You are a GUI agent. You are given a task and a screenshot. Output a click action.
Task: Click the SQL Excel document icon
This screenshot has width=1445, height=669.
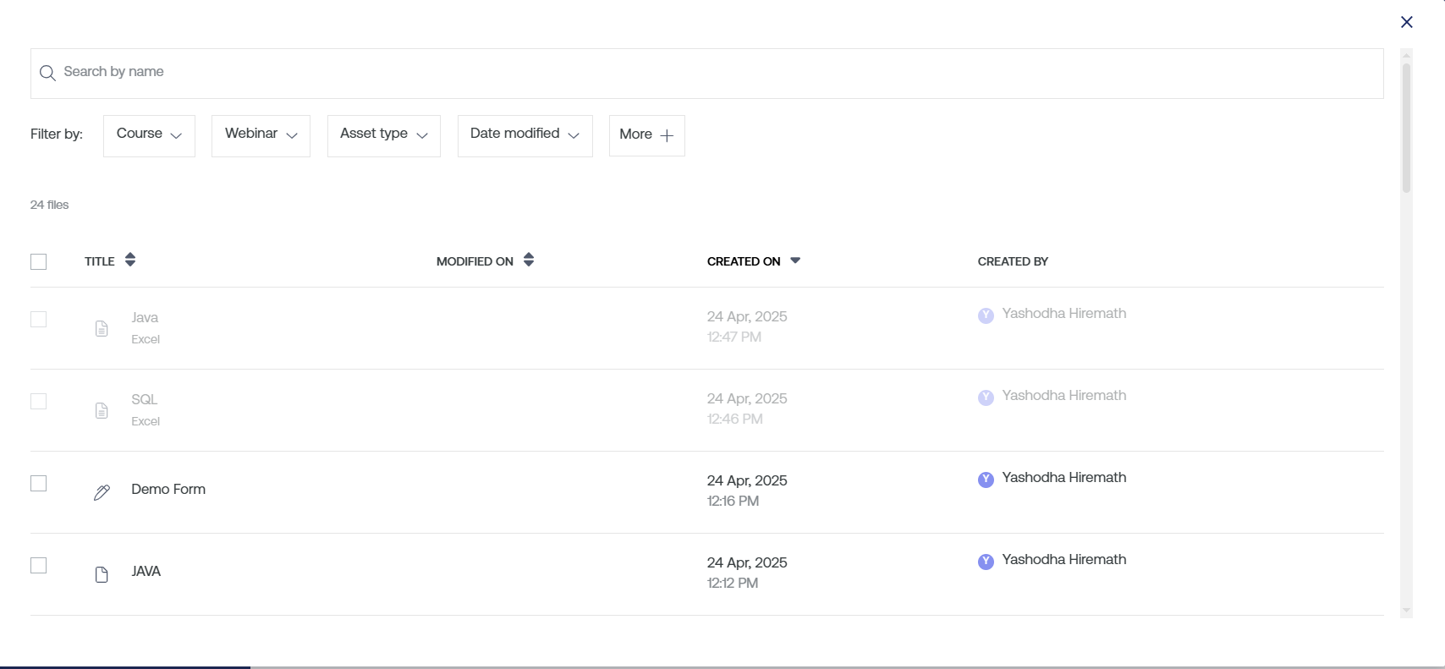[102, 411]
